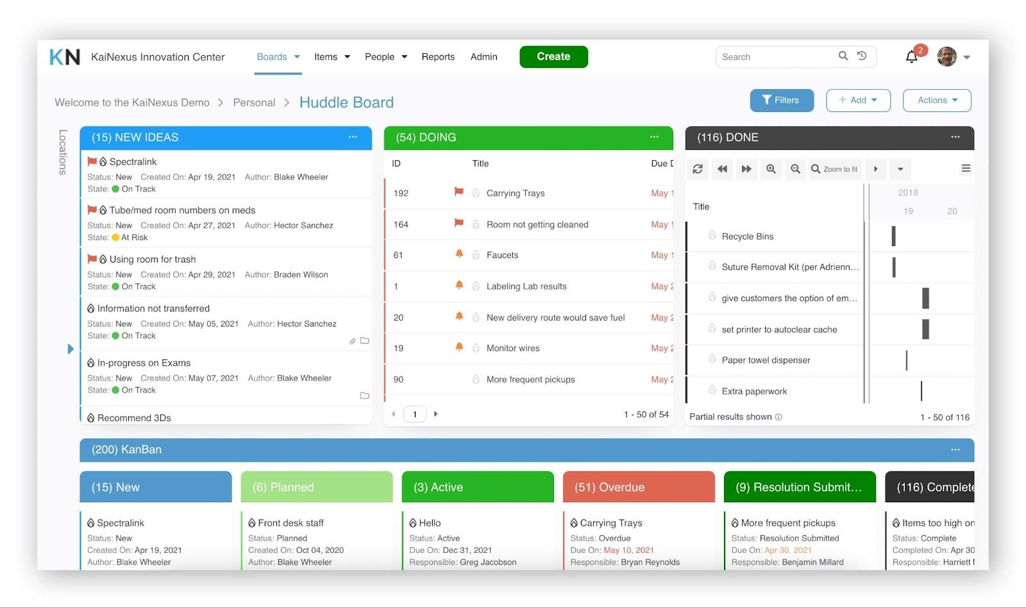
Task: Open the People menu
Action: (x=386, y=57)
